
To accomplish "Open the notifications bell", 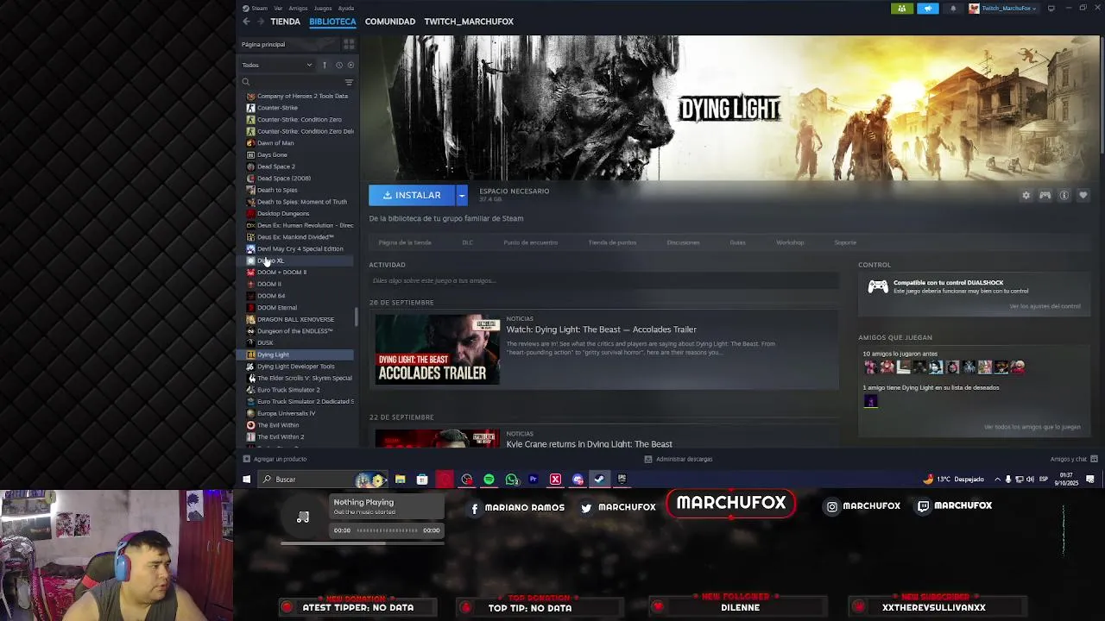I will tap(953, 9).
